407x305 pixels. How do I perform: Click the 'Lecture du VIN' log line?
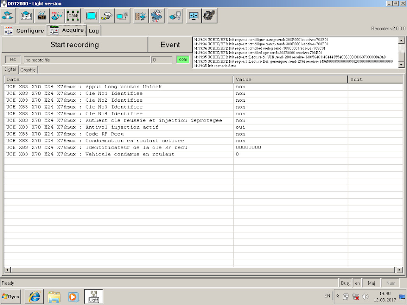tap(290, 57)
